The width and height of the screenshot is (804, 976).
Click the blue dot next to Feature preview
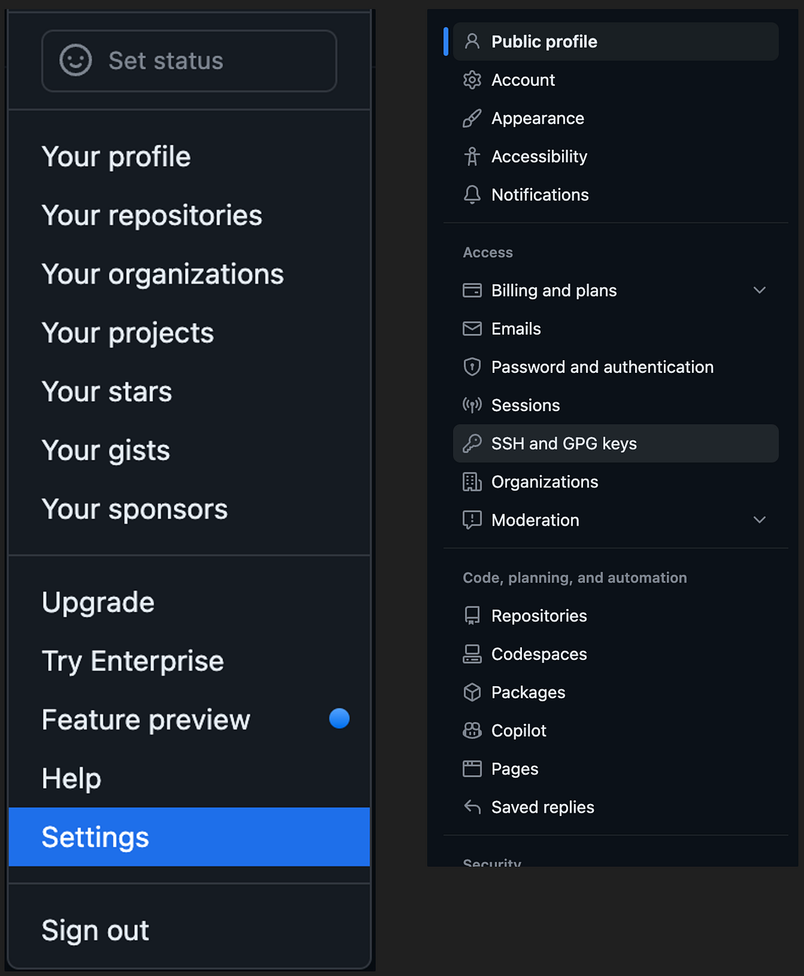[x=340, y=718]
